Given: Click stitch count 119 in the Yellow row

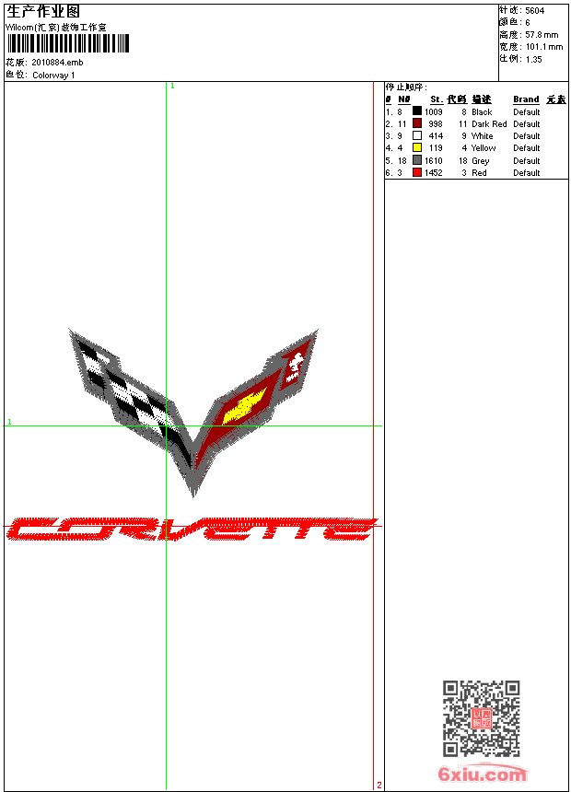Looking at the screenshot, I should [436, 148].
